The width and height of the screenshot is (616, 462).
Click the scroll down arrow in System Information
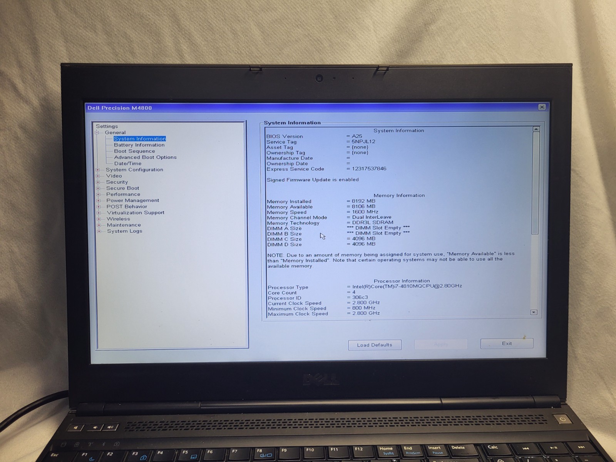pos(534,312)
